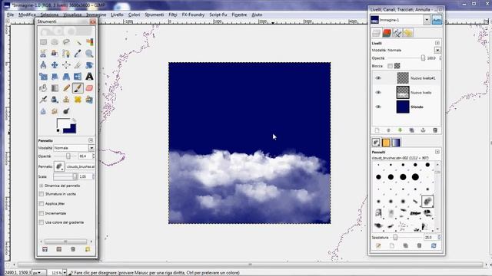Select the Zoom magnifier tool
492x276 pixels.
pyautogui.click(x=89, y=54)
